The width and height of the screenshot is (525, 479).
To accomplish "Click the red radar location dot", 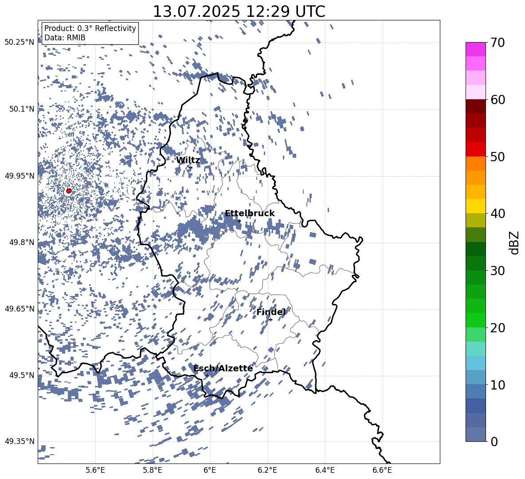I will click(69, 191).
